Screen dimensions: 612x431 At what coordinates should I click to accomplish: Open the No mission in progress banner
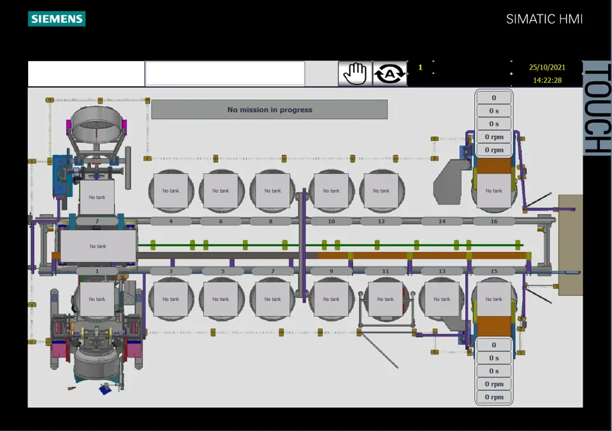pos(270,110)
